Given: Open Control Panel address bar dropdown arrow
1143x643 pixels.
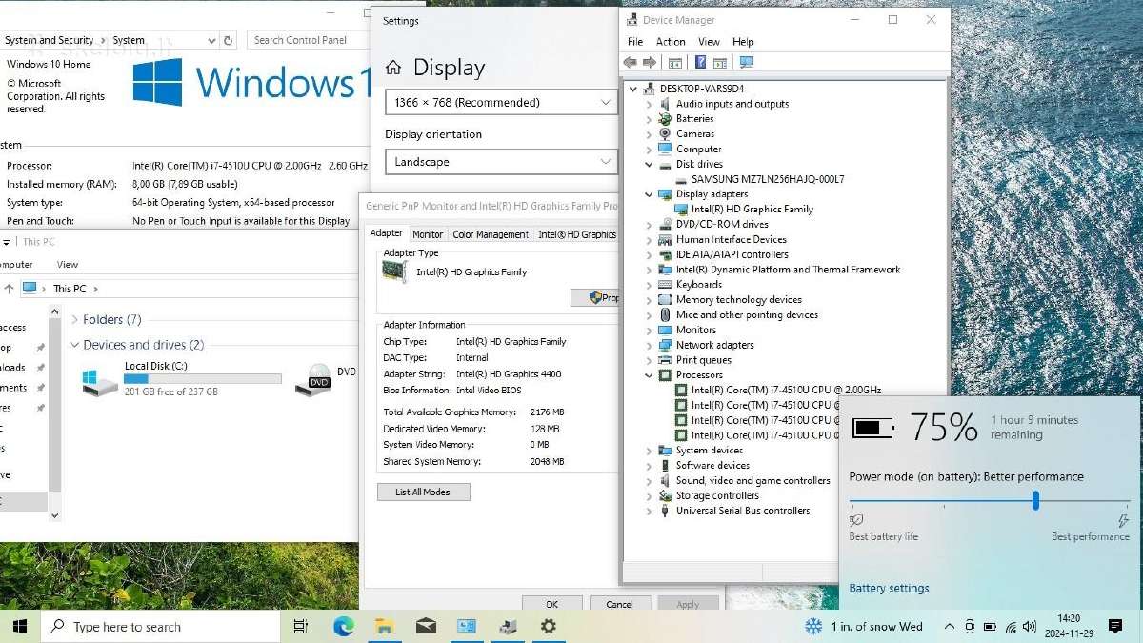Looking at the screenshot, I should point(211,41).
